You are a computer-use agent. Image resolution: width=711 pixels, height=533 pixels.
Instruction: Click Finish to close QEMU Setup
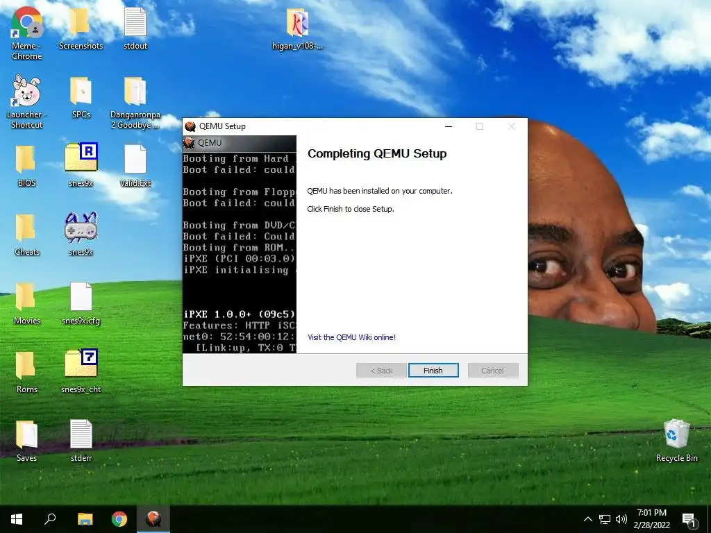(433, 371)
